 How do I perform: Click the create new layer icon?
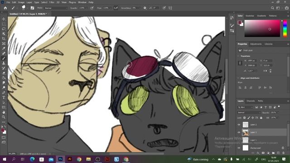pos(278,153)
